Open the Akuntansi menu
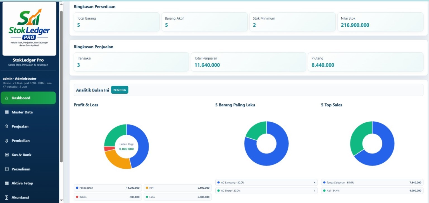The width and height of the screenshot is (429, 203). 28,197
